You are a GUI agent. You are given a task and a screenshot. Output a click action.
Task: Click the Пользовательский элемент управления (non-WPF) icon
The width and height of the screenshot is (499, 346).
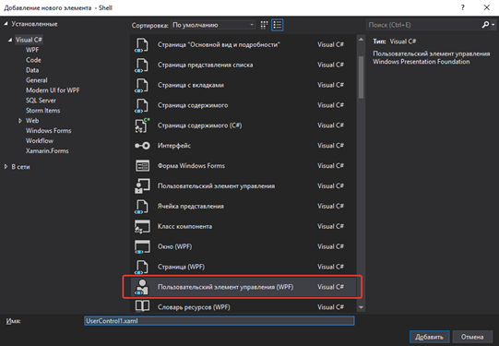tap(142, 185)
